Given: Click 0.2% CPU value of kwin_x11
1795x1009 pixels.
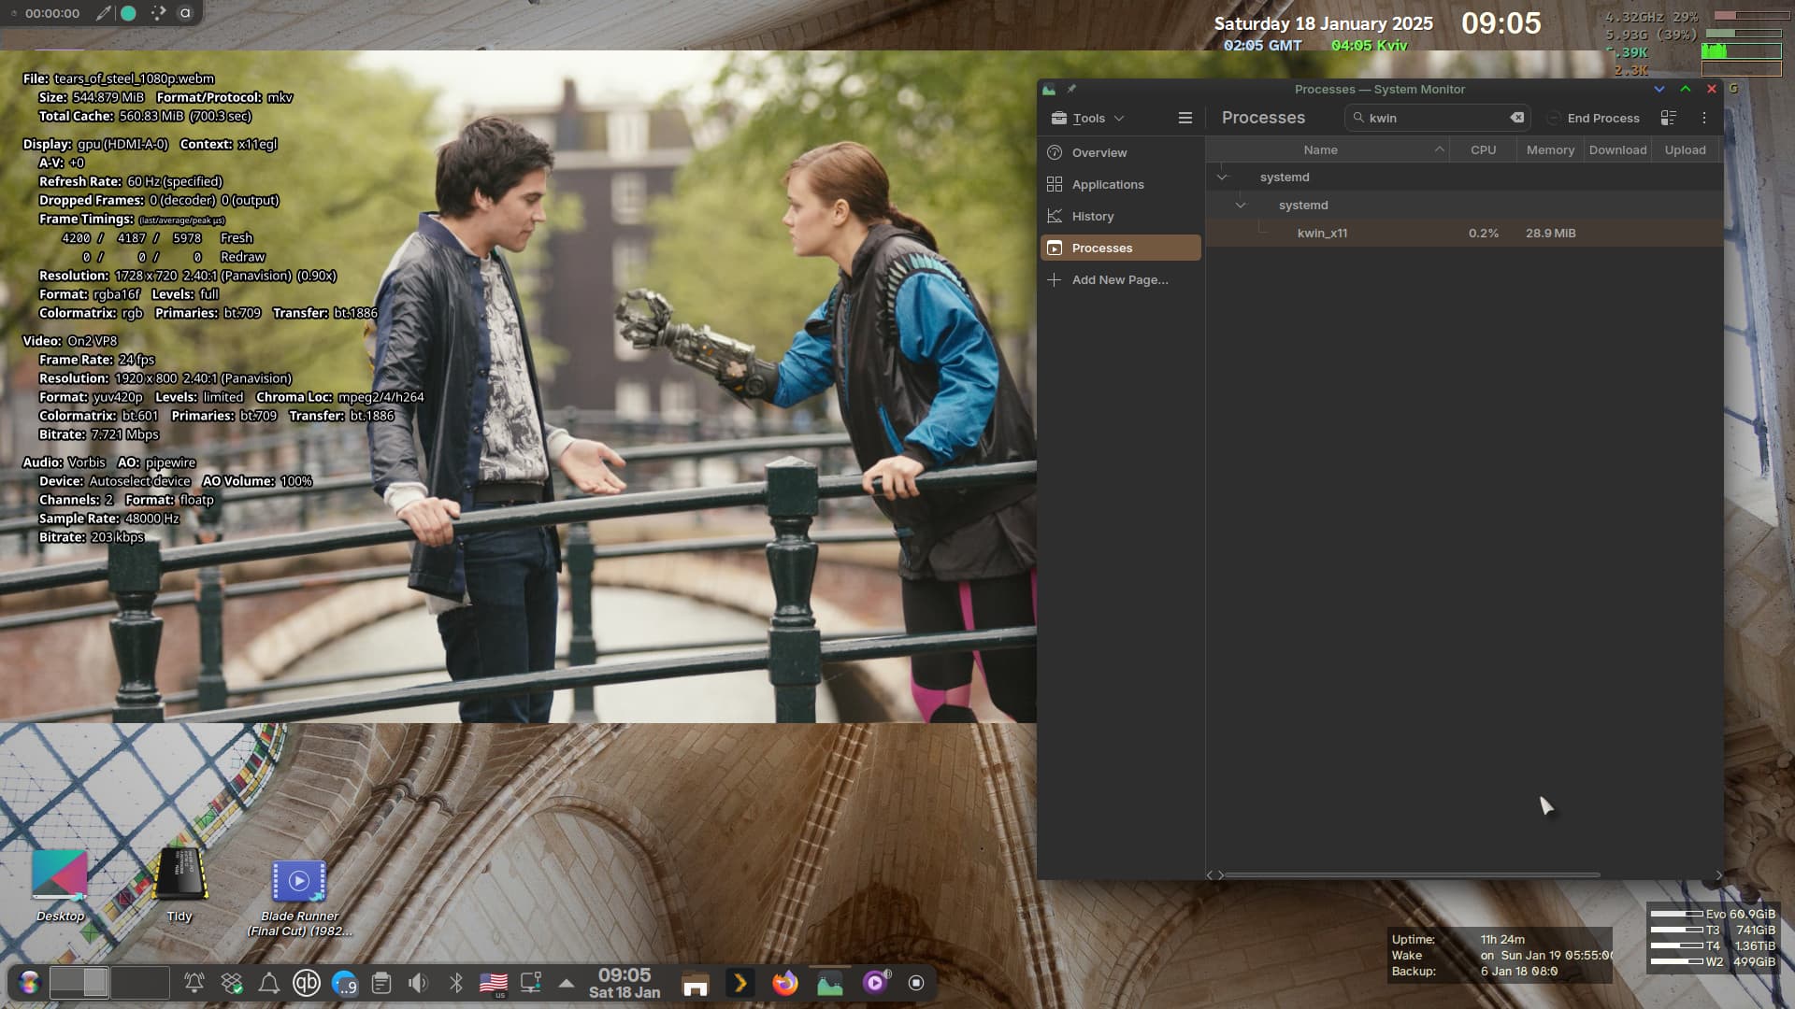Looking at the screenshot, I should [1483, 234].
